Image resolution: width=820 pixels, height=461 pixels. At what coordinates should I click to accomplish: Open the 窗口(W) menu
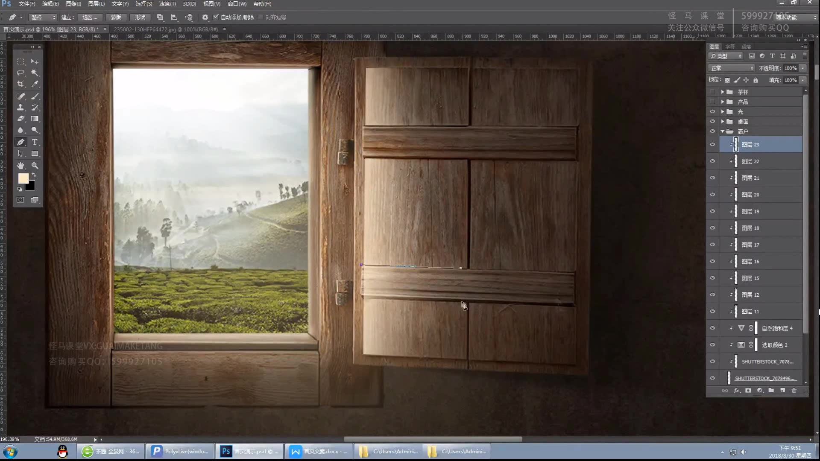pyautogui.click(x=237, y=4)
